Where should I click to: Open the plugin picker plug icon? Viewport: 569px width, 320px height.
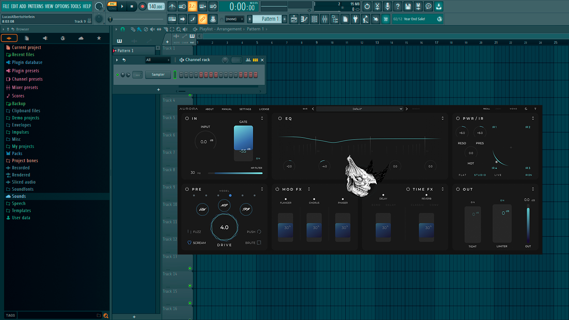(355, 19)
